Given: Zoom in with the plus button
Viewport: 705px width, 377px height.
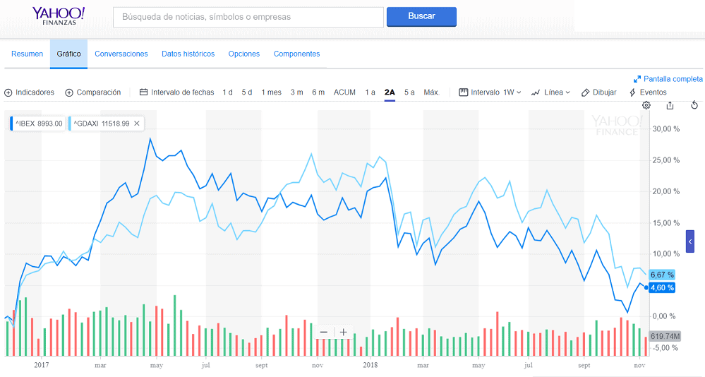Looking at the screenshot, I should pyautogui.click(x=343, y=332).
